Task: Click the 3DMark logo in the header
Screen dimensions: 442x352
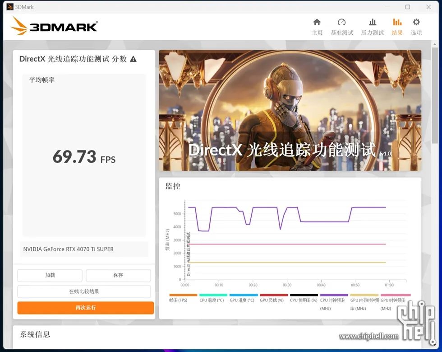Action: 55,26
